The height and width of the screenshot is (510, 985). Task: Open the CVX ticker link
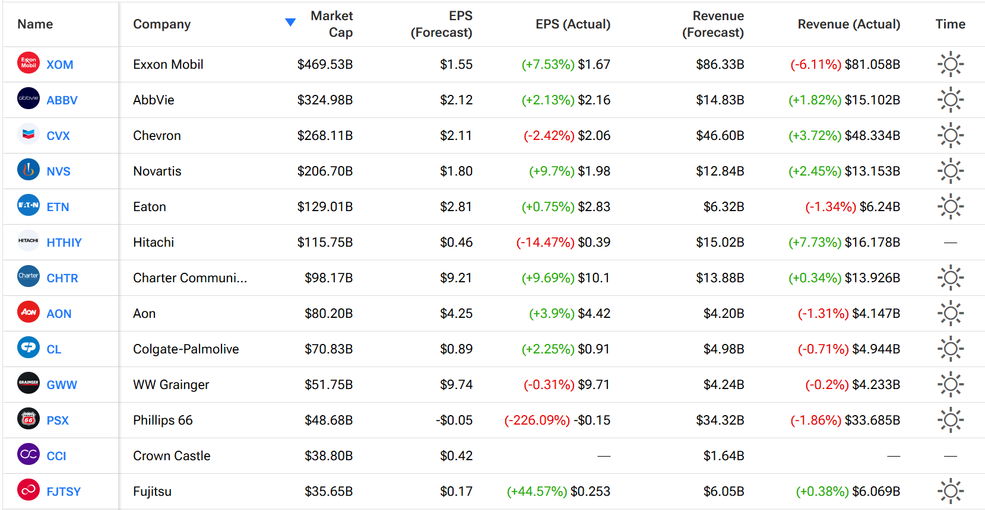[x=58, y=136]
